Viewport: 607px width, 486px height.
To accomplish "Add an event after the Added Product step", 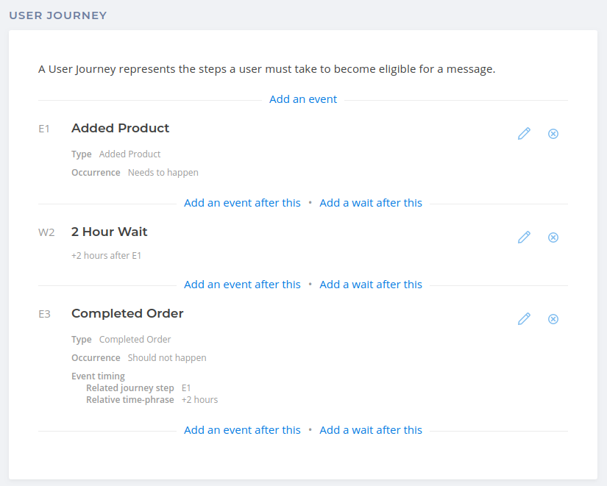I will coord(242,203).
